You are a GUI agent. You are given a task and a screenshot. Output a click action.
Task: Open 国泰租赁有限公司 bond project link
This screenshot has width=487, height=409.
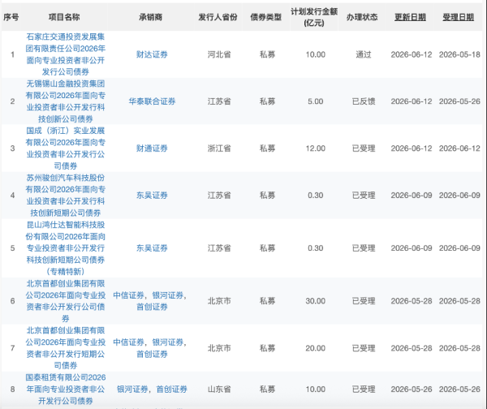pyautogui.click(x=66, y=390)
